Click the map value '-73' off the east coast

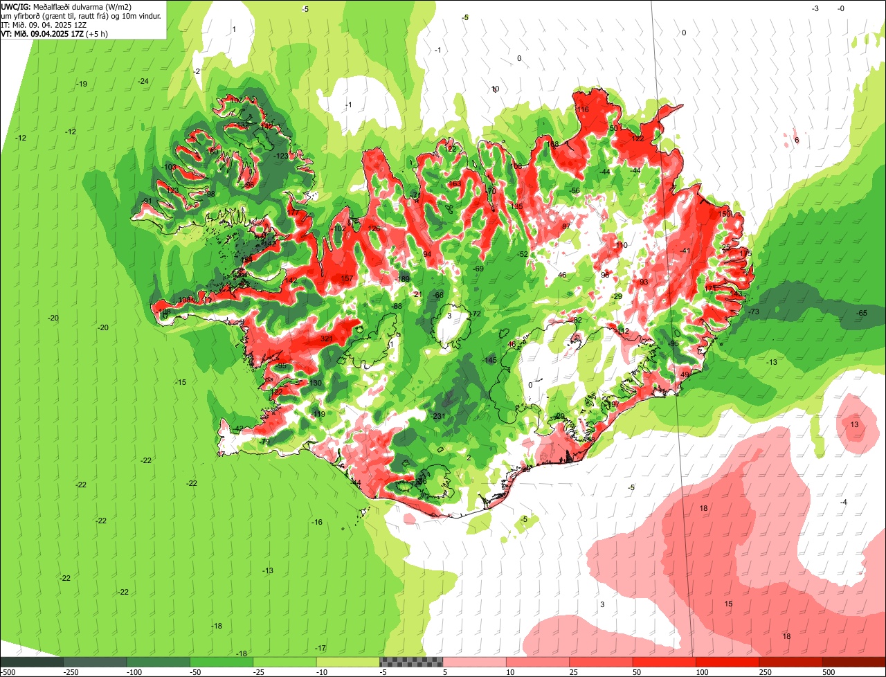pyautogui.click(x=754, y=312)
